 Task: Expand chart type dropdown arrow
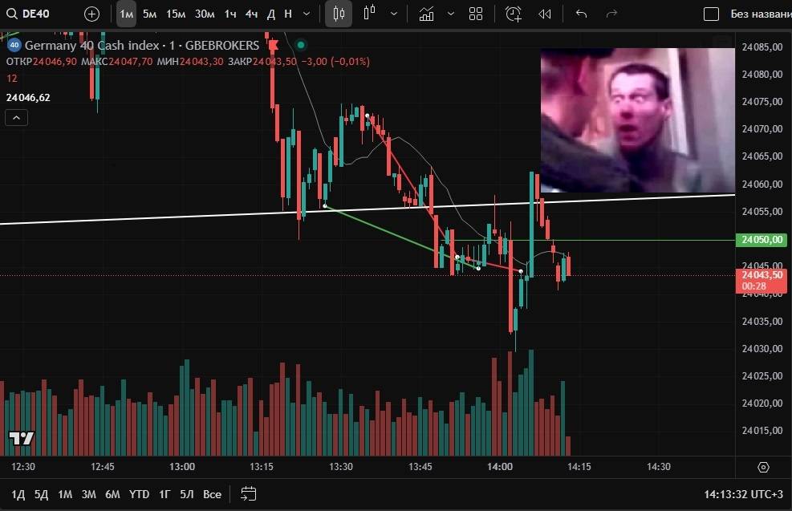coord(394,14)
